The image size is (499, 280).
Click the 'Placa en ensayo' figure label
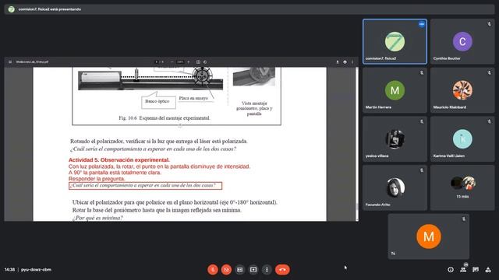pos(193,98)
